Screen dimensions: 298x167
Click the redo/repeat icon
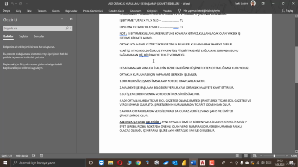point(20,4)
